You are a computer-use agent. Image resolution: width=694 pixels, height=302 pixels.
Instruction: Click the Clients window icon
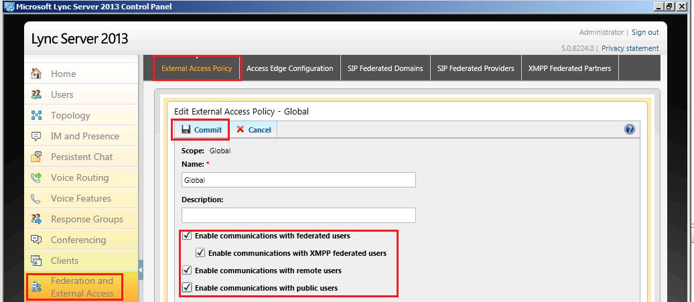pos(36,260)
